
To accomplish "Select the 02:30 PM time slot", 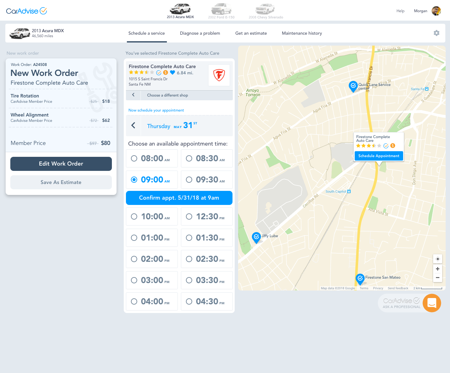I will 207,259.
